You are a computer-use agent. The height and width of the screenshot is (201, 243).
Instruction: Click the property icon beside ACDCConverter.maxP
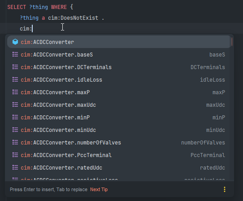tap(15, 92)
